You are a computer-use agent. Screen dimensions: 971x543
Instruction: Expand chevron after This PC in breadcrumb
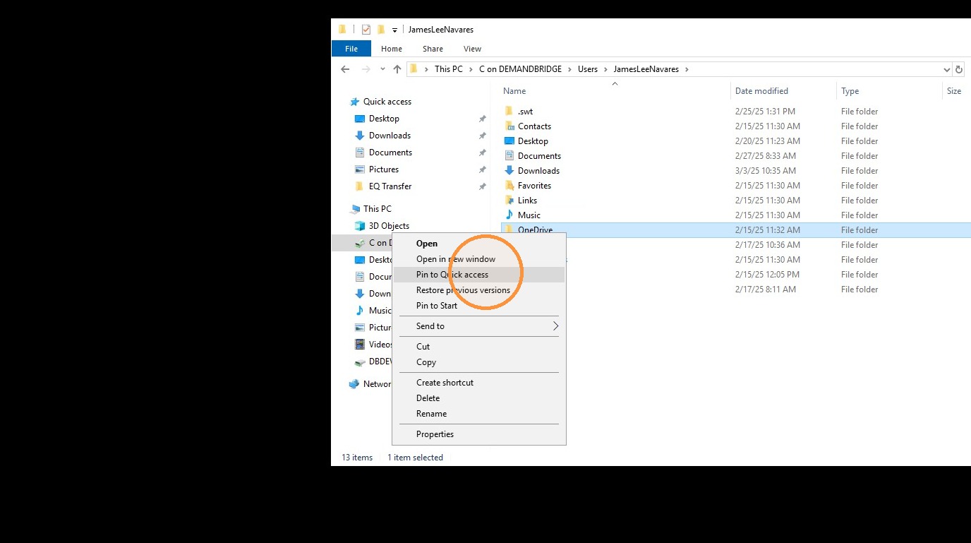471,69
